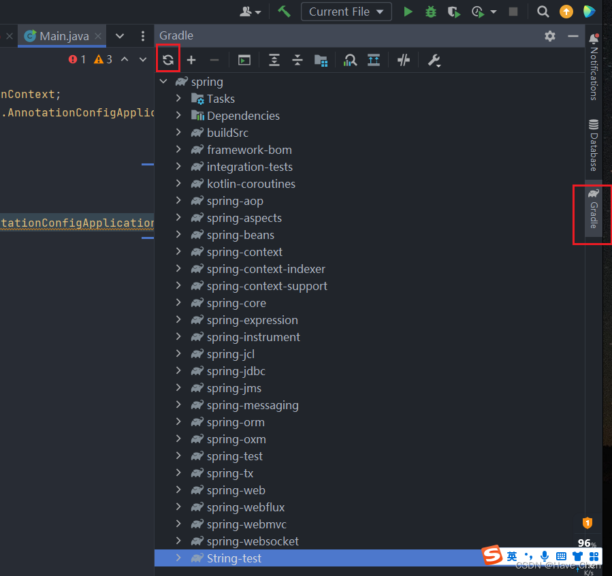This screenshot has width=612, height=576.
Task: Click the red error count indicator
Action: click(x=77, y=59)
